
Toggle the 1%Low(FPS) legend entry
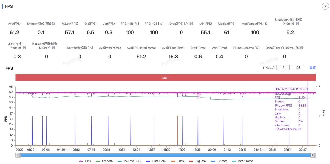pos(129,161)
